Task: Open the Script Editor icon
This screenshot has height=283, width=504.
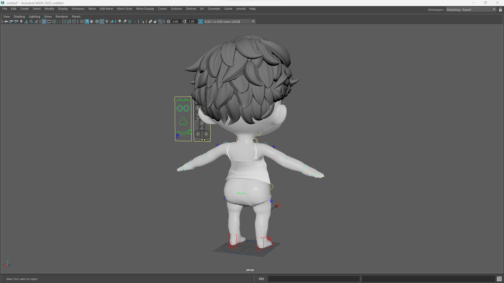Action: pyautogui.click(x=499, y=279)
